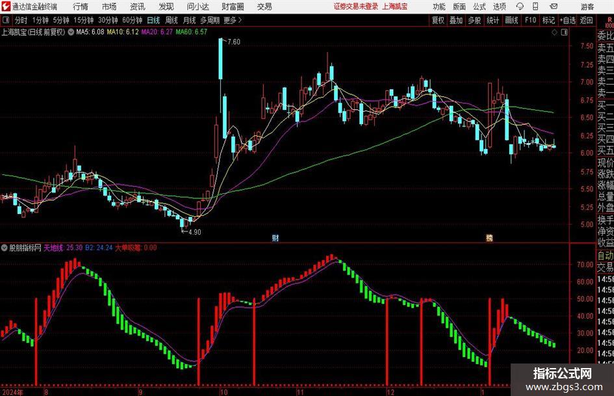
Task: Click 证券交易未登录 login link
Action: click(x=356, y=7)
